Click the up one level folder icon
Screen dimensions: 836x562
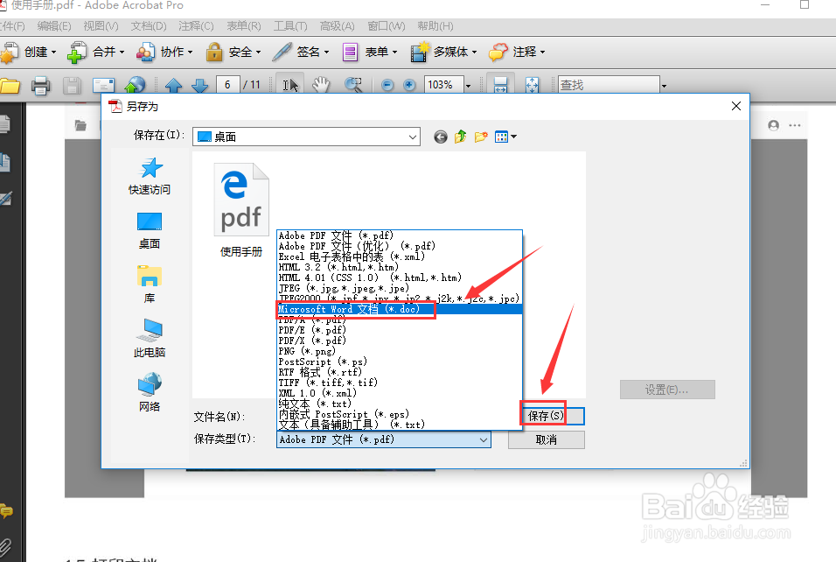click(x=460, y=137)
